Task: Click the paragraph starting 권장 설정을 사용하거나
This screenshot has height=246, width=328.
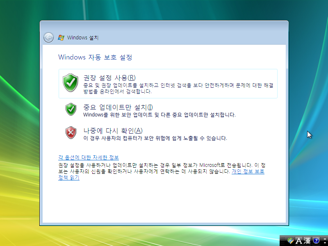Action: 162,171
